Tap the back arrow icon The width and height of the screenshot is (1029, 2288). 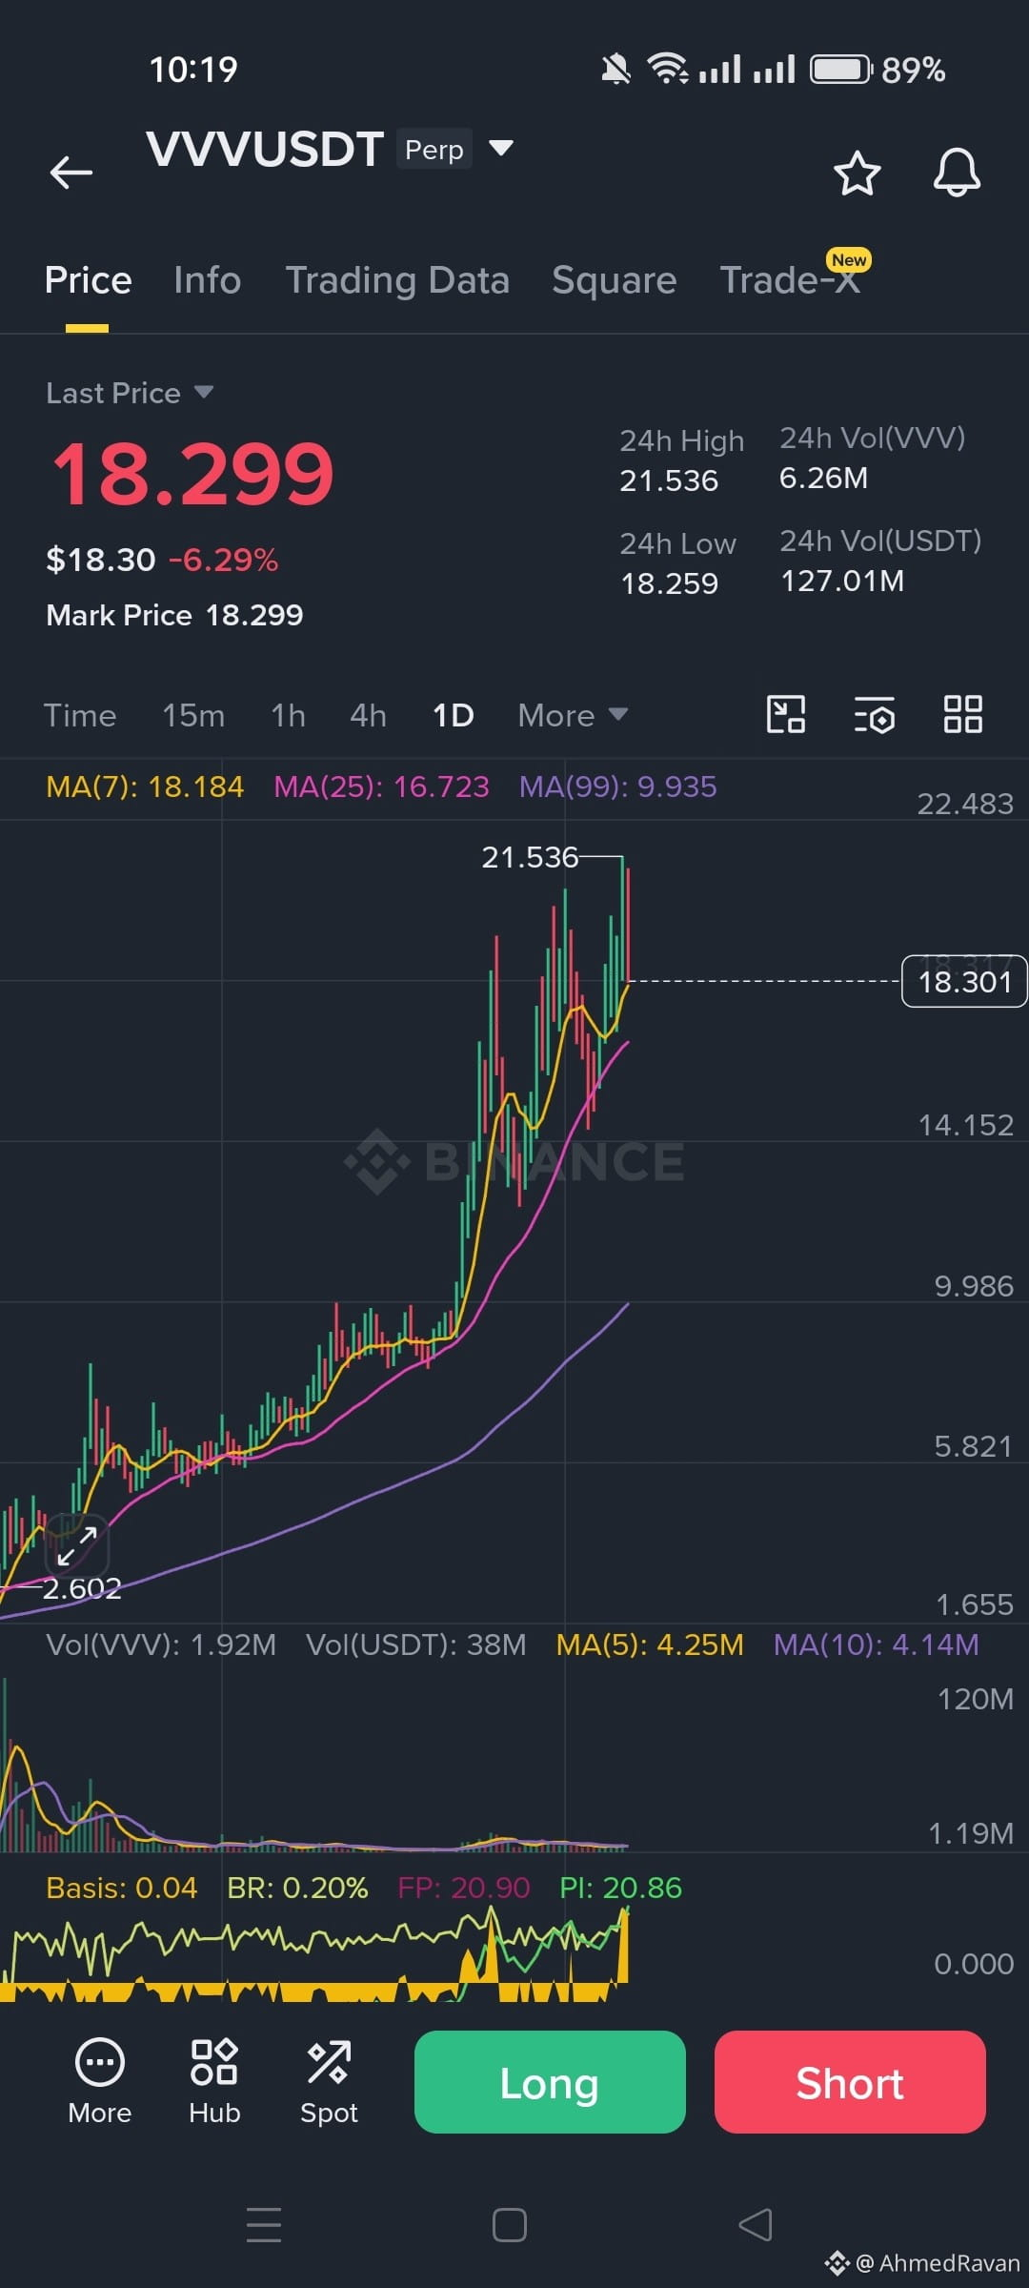coord(71,173)
